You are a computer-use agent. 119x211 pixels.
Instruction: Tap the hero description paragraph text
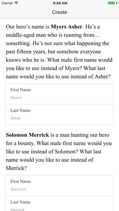(59, 52)
